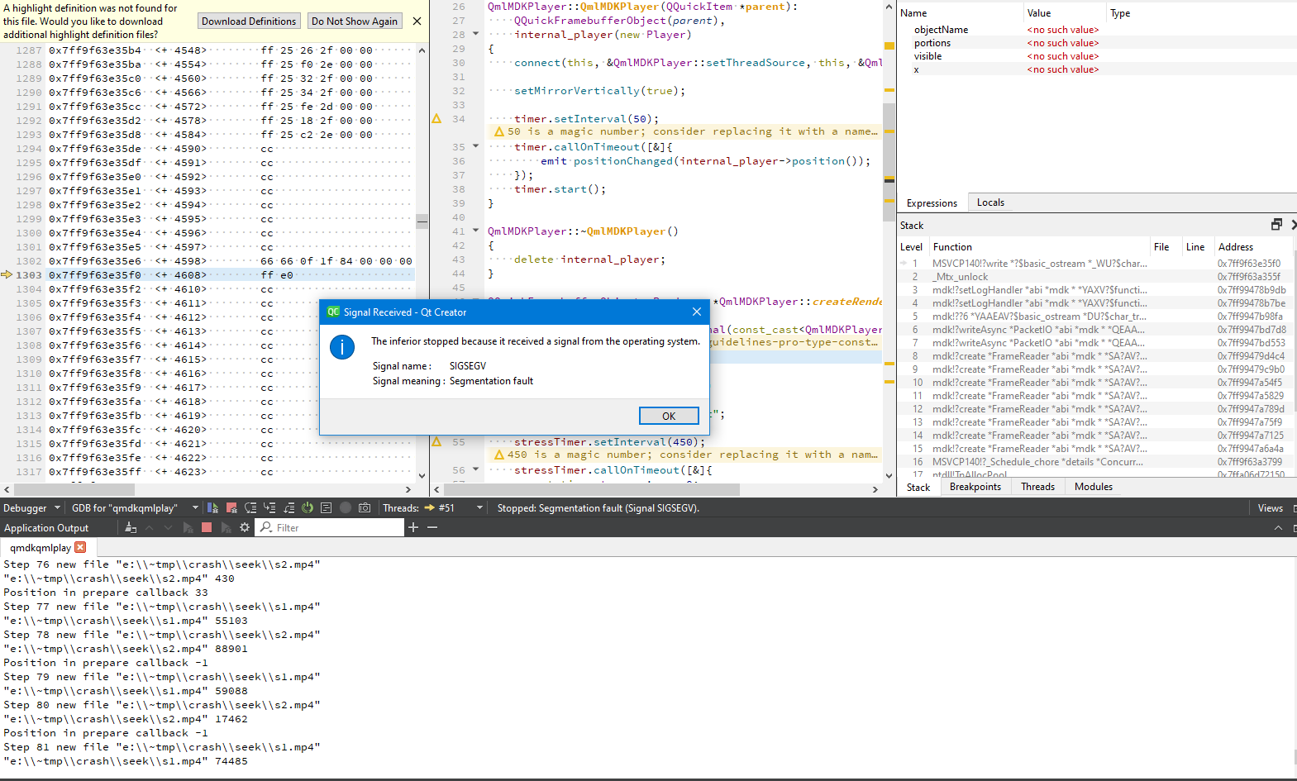The image size is (1297, 781).
Task: Select objectName row in Expressions
Action: point(1095,30)
